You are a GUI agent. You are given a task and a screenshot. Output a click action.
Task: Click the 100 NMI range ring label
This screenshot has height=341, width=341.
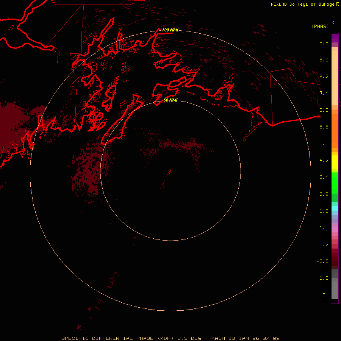coord(170,30)
